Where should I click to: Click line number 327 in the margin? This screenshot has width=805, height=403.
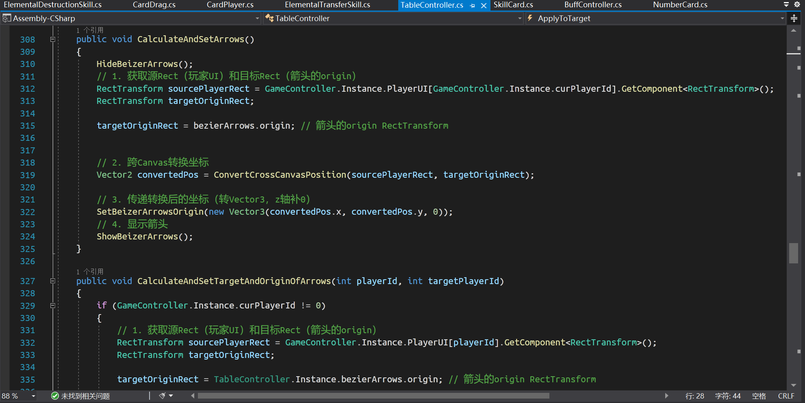coord(28,281)
